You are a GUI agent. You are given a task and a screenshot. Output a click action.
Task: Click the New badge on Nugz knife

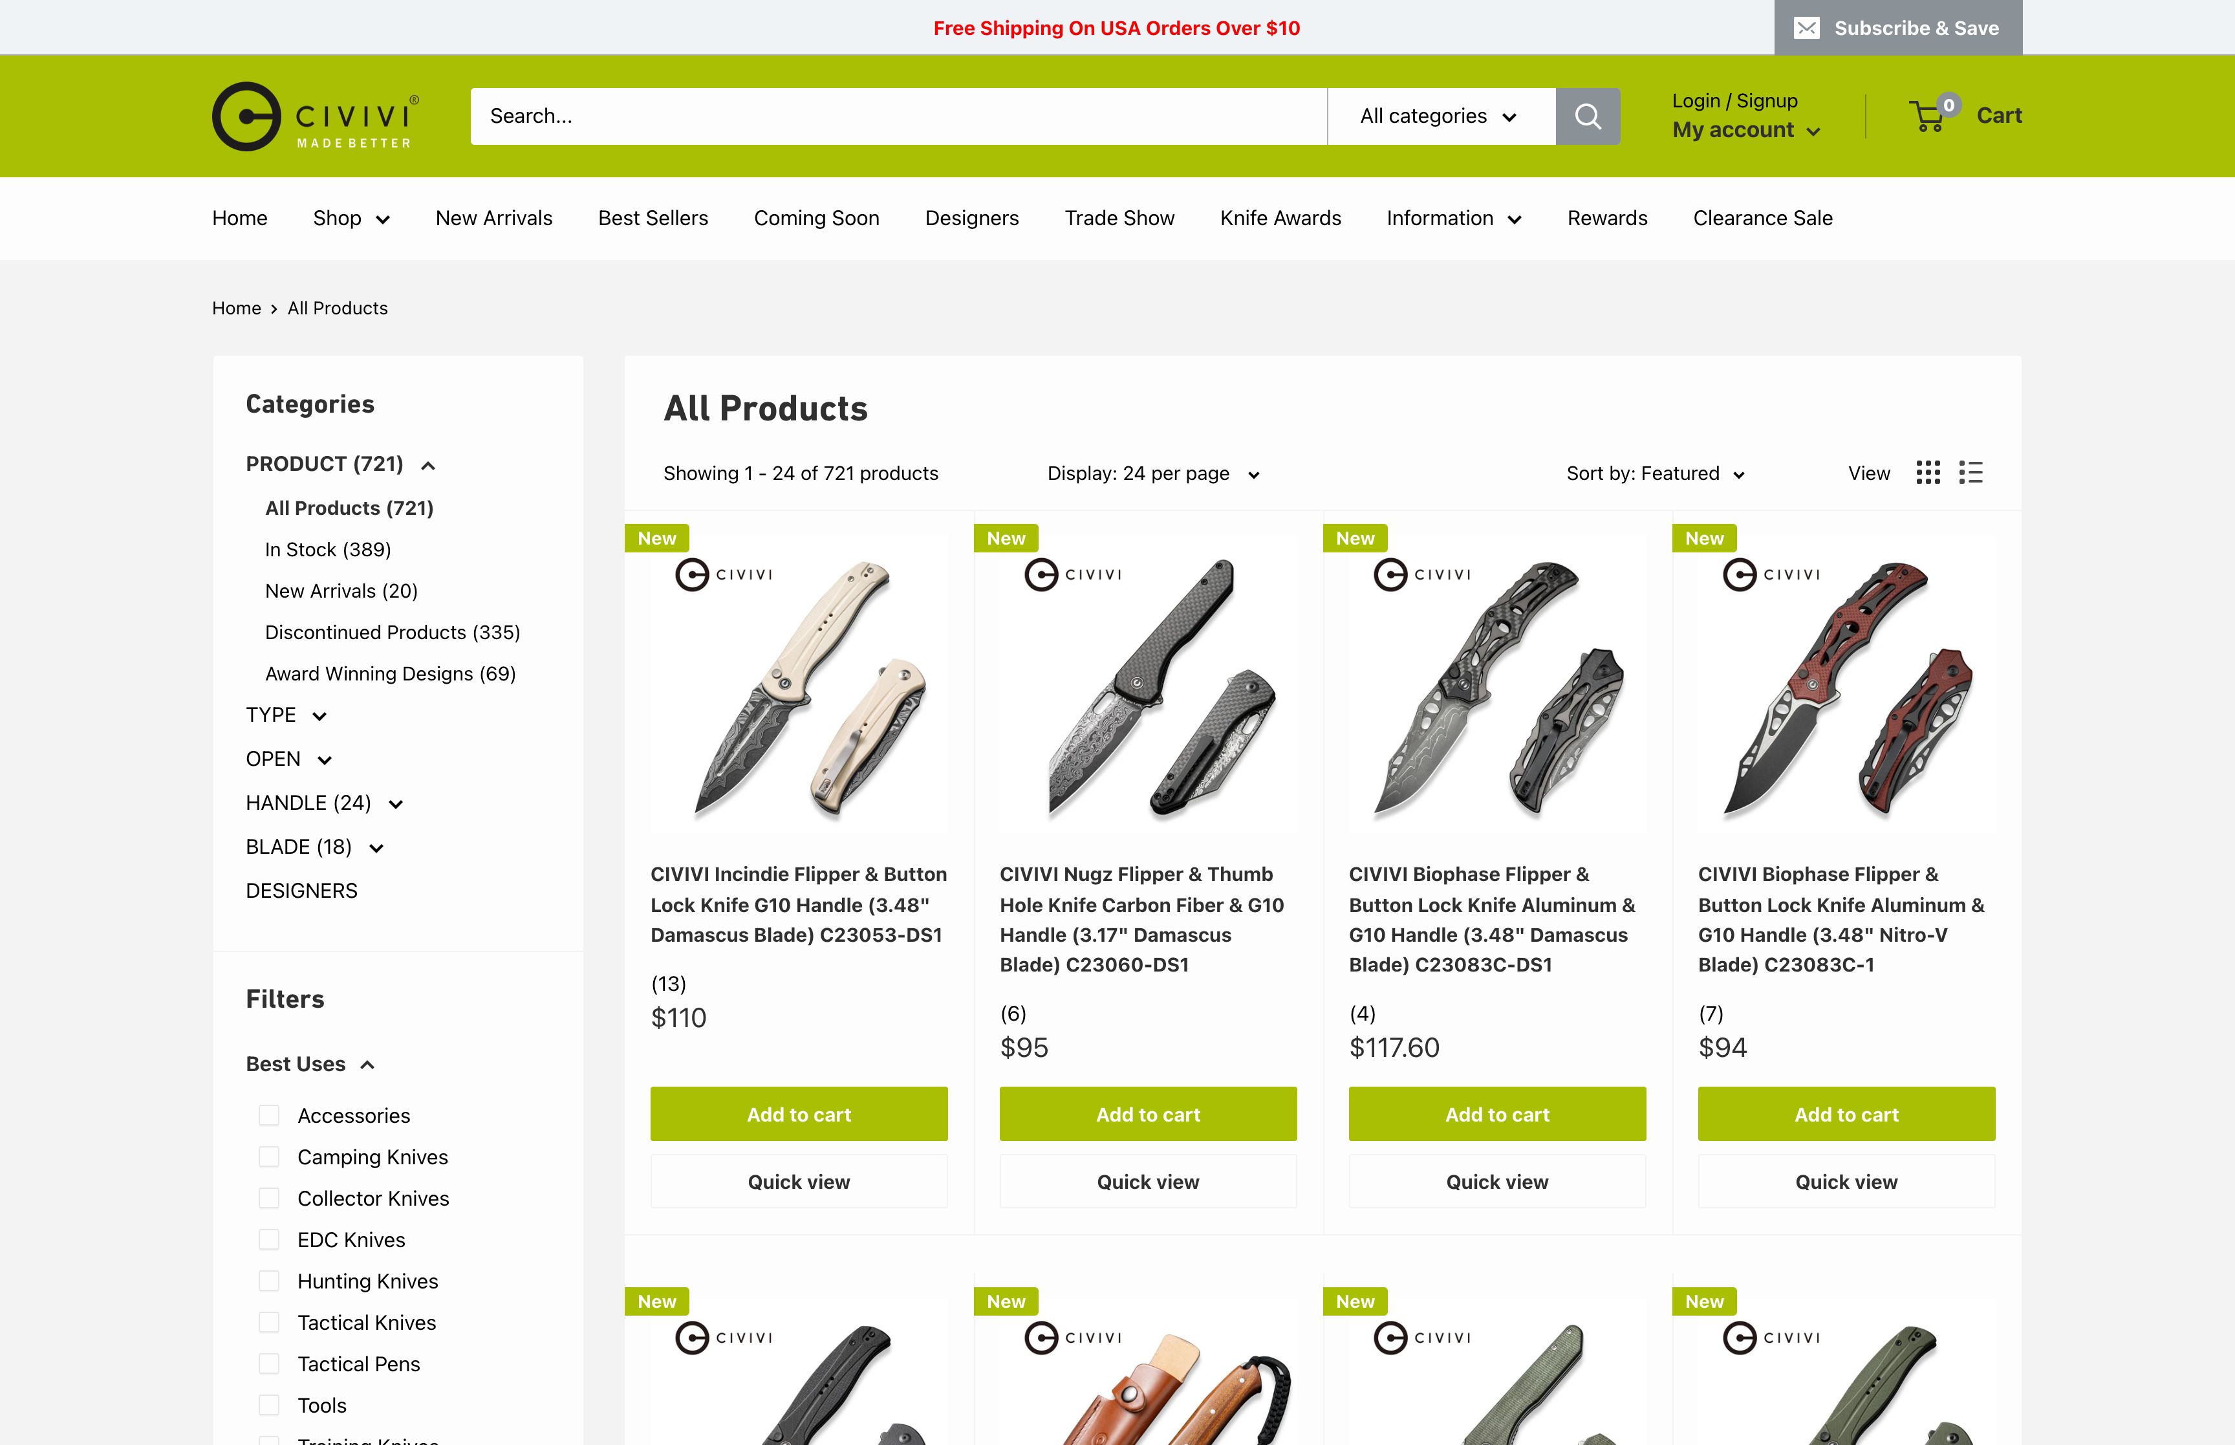click(1006, 539)
